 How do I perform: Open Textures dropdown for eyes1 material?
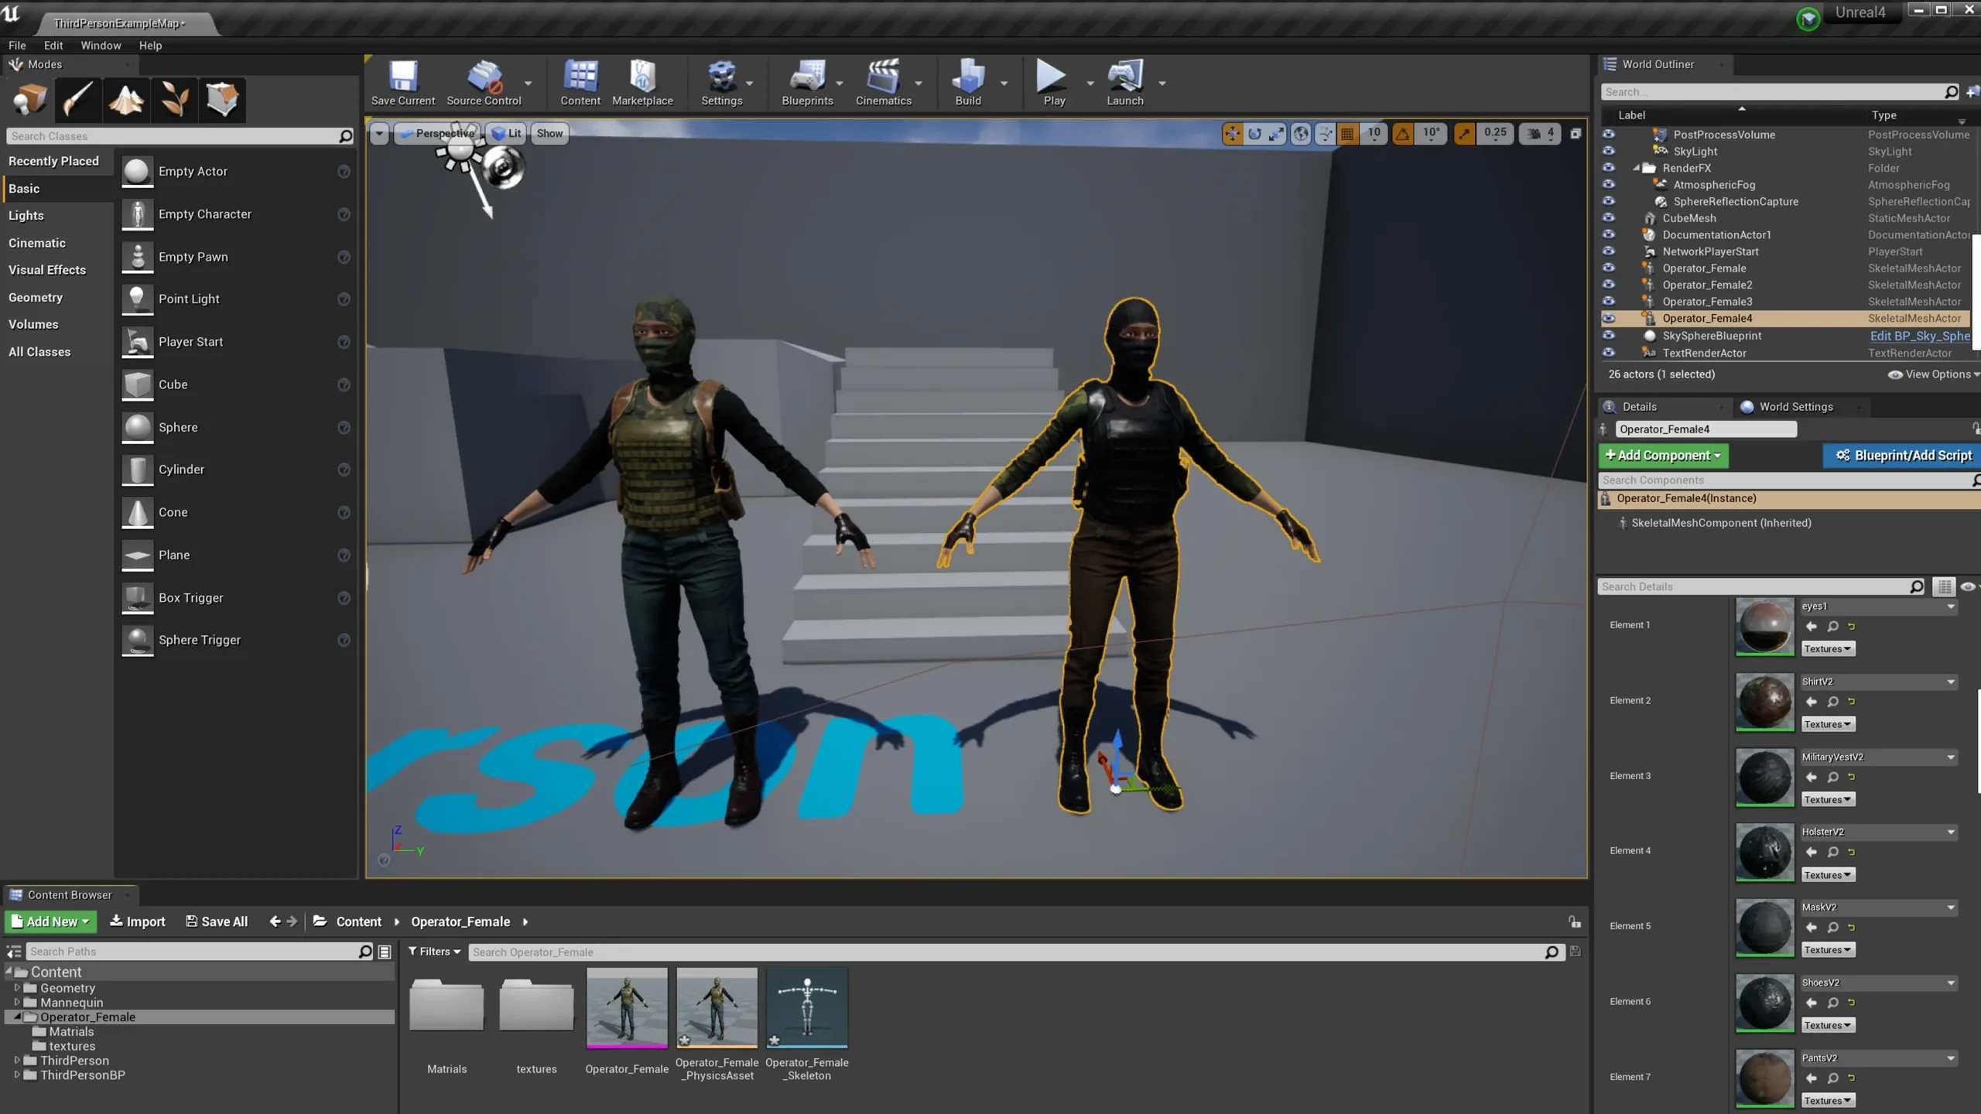(1828, 649)
